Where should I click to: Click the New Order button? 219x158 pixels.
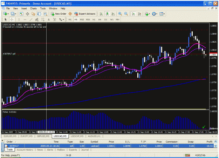click(59, 14)
